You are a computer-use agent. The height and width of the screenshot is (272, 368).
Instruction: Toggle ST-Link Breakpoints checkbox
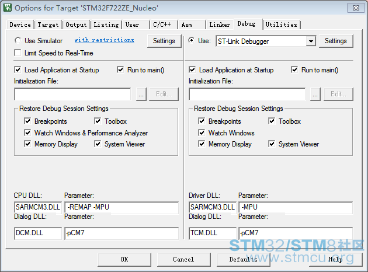tap(202, 121)
